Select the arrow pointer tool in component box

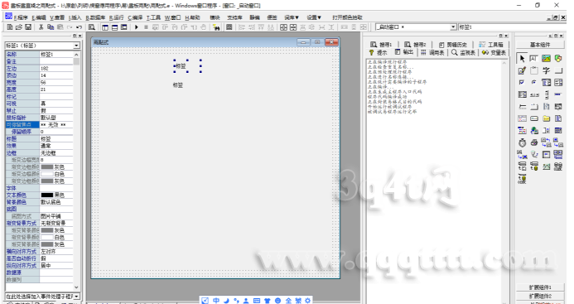[x=522, y=59]
